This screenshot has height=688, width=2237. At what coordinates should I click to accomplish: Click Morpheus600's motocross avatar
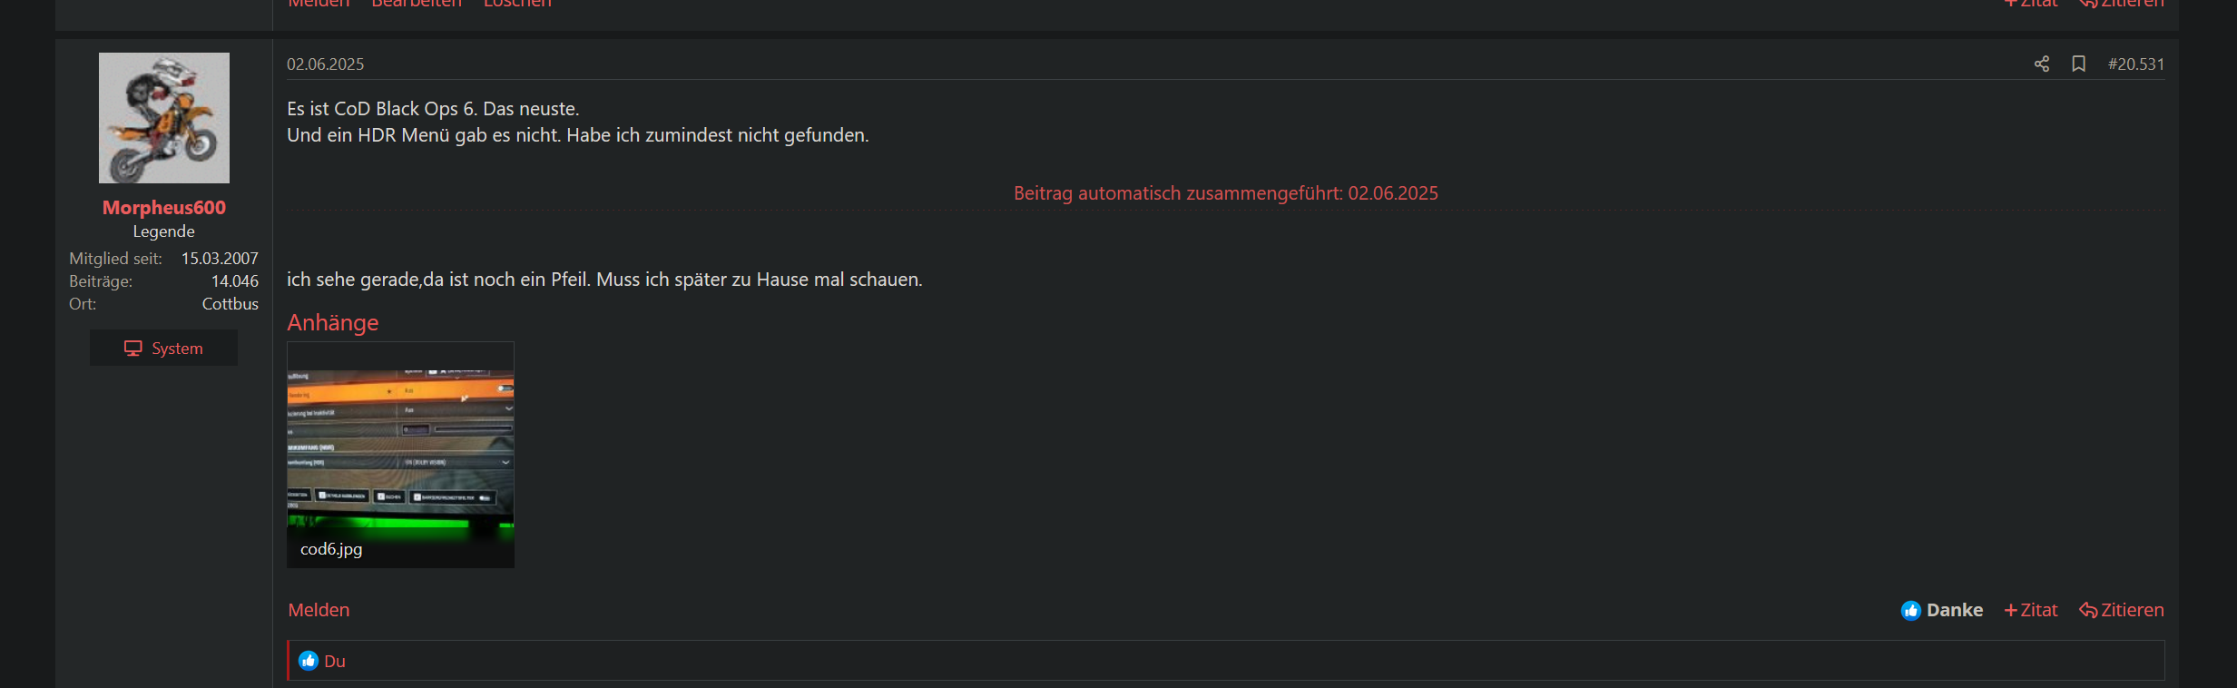pos(163,117)
